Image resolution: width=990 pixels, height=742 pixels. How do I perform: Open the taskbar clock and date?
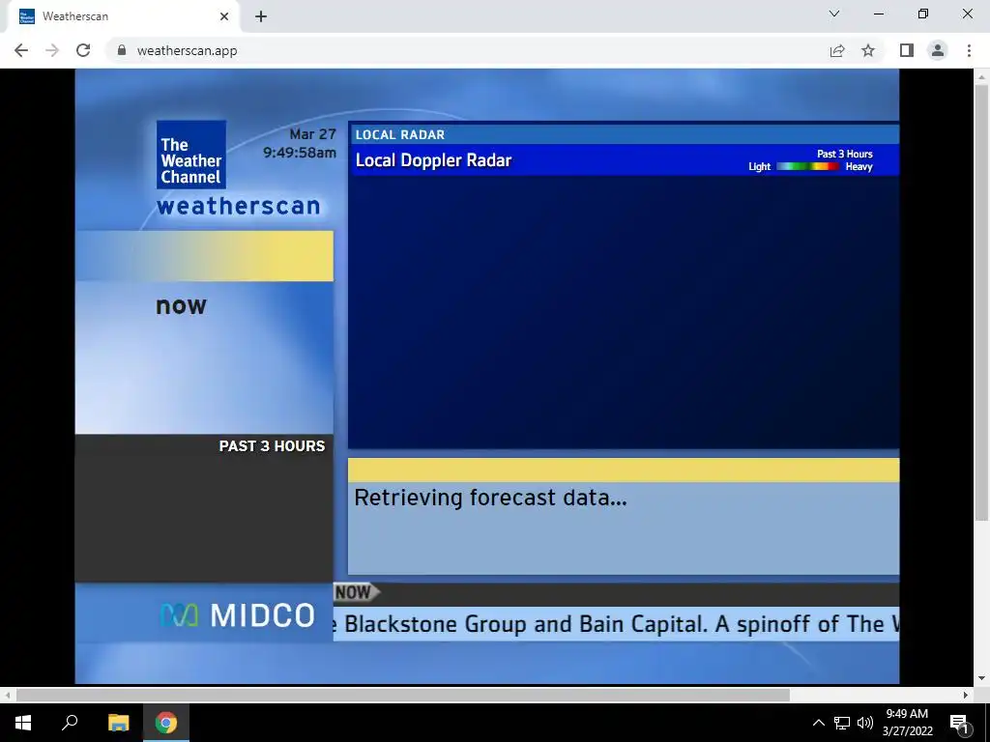pos(907,723)
